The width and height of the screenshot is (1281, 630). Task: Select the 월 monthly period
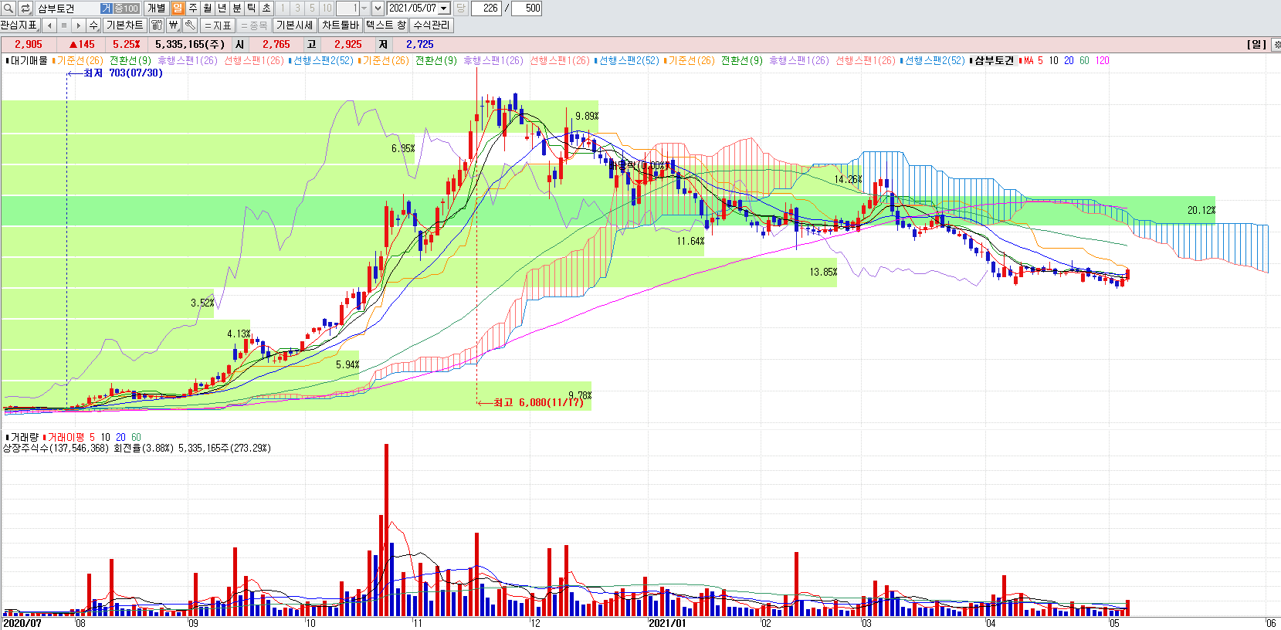(x=207, y=8)
